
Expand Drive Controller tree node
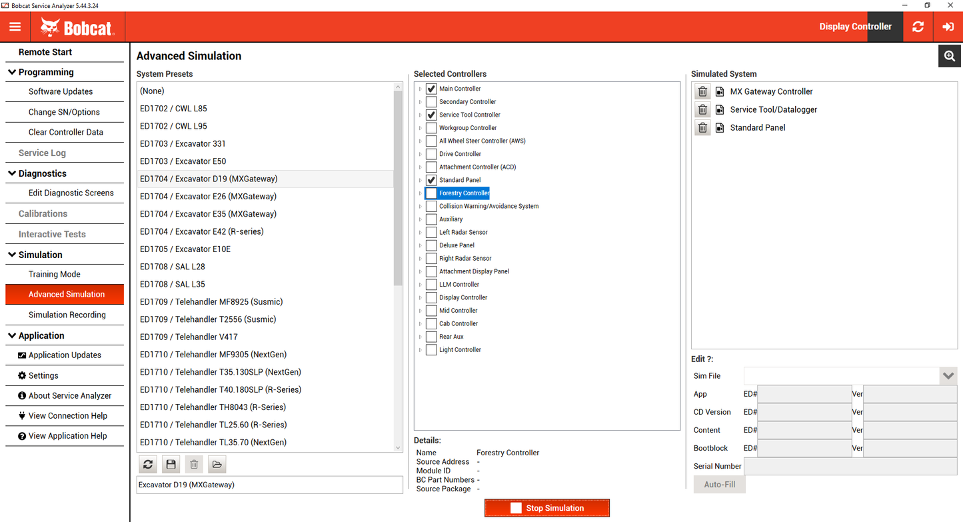(x=421, y=154)
